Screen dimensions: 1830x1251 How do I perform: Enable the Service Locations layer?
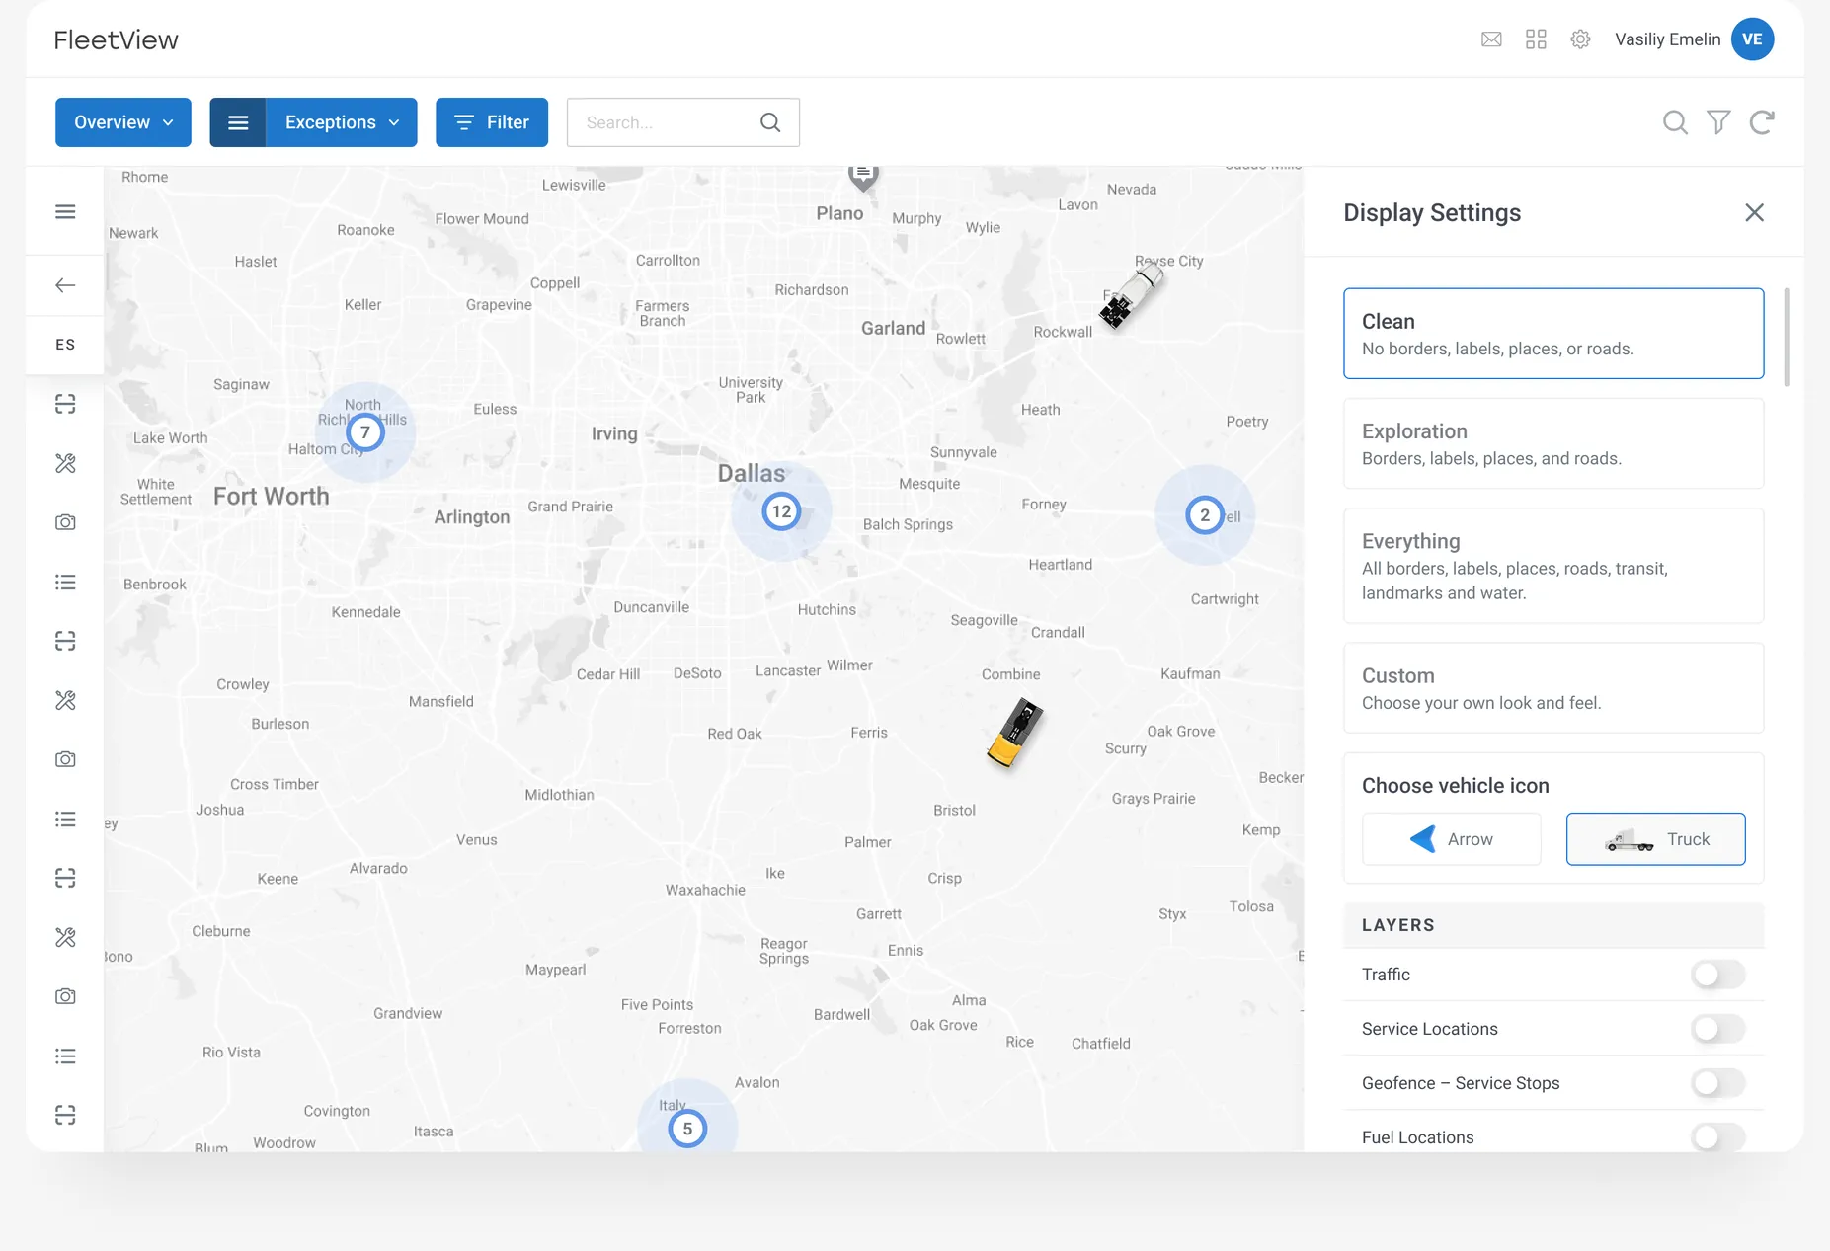click(x=1717, y=1029)
